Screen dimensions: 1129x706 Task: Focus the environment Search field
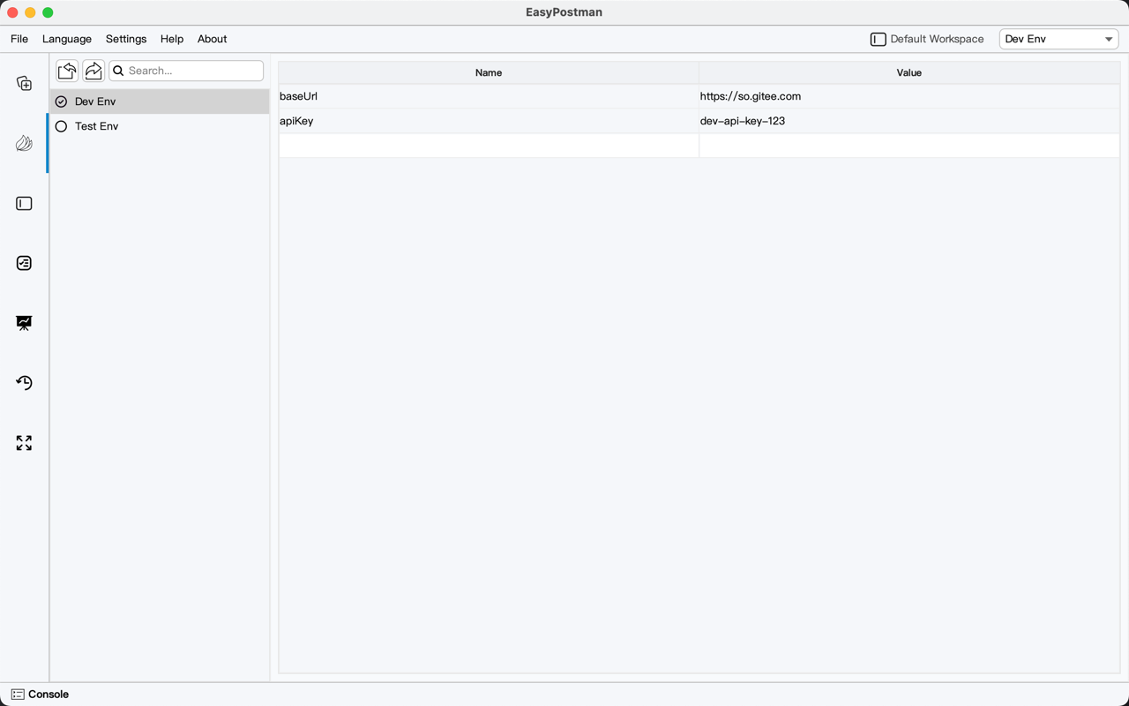(186, 71)
